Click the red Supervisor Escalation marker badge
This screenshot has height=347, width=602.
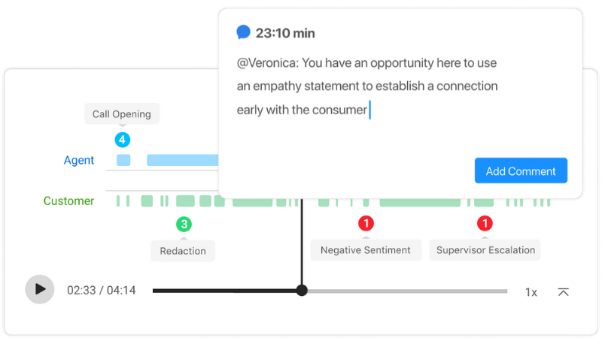[485, 223]
